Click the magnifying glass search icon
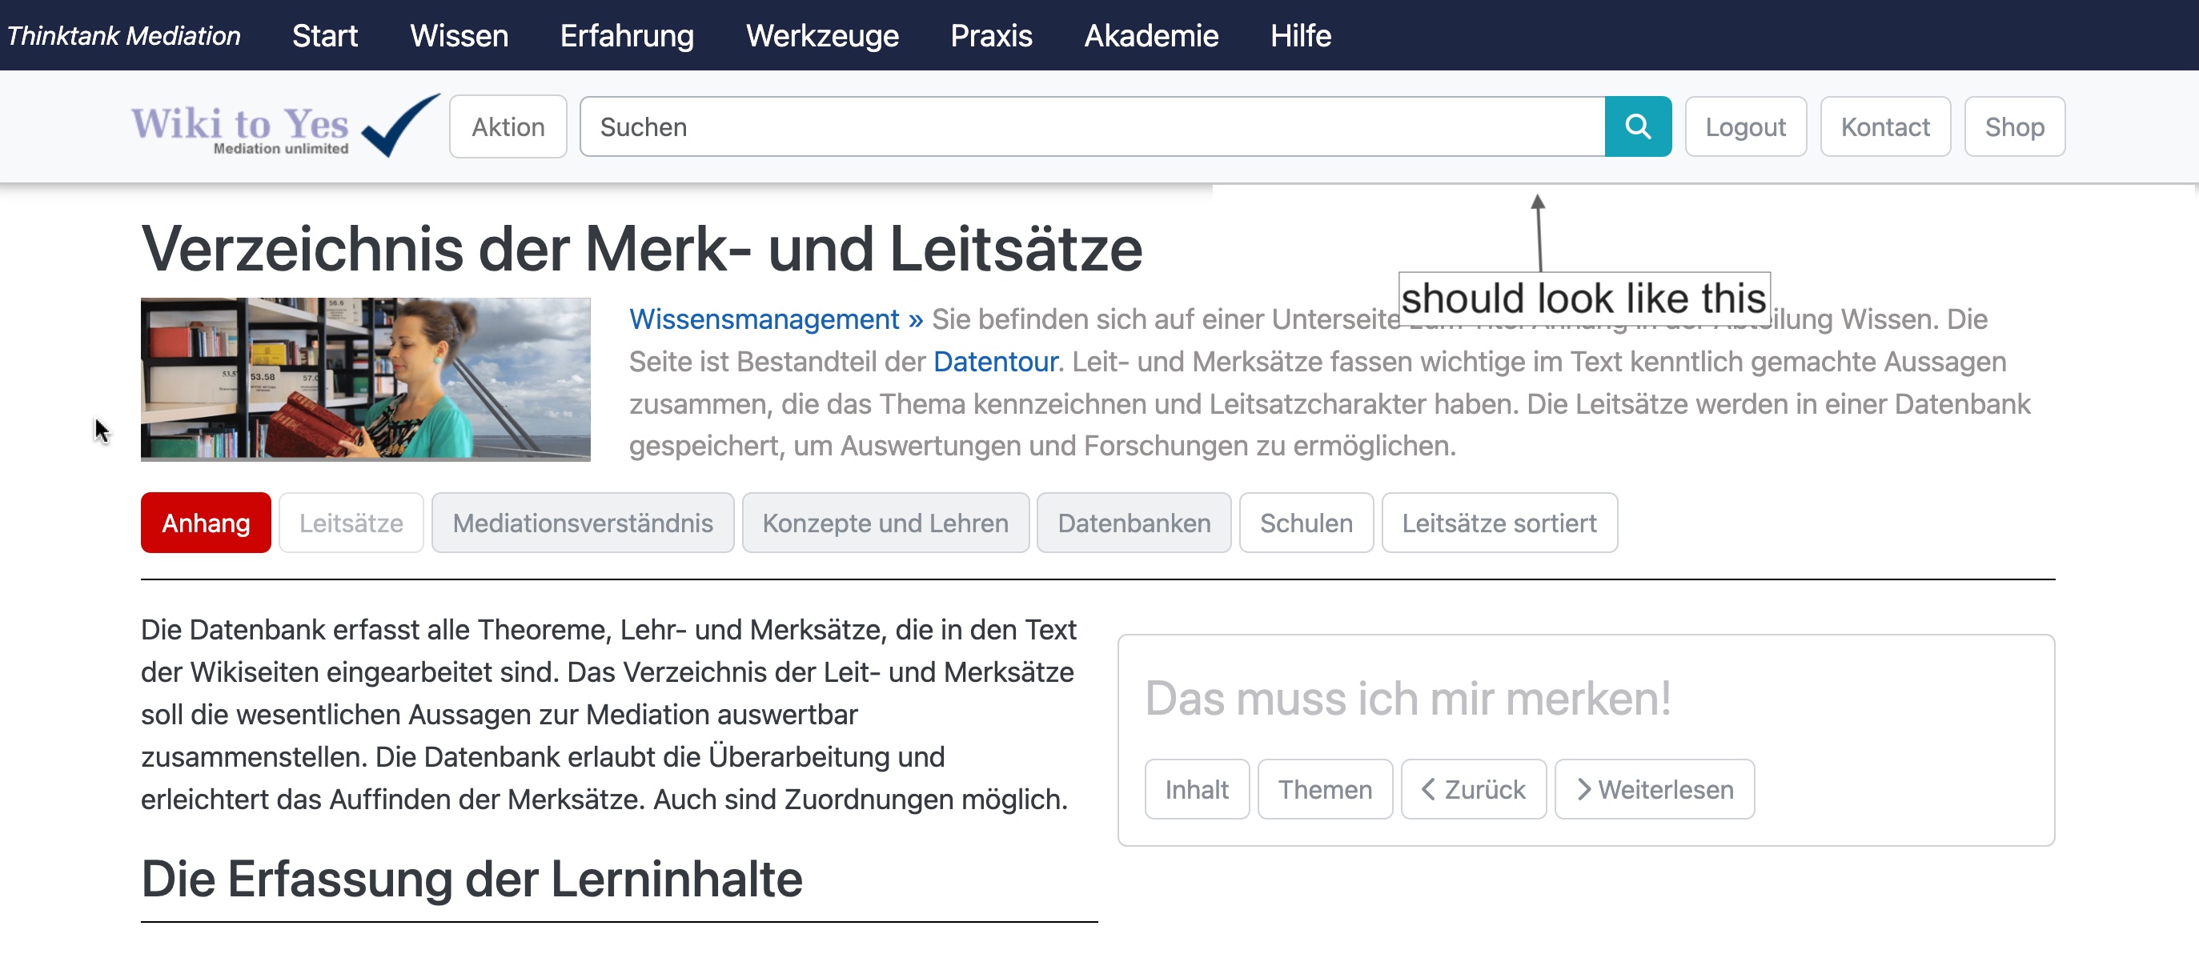 click(1636, 126)
